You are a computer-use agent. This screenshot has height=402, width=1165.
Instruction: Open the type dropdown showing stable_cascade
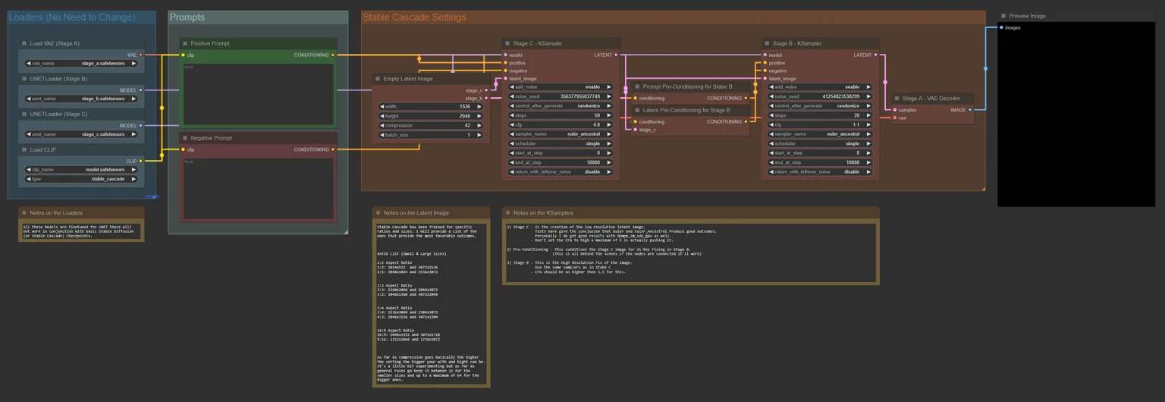pyautogui.click(x=81, y=179)
